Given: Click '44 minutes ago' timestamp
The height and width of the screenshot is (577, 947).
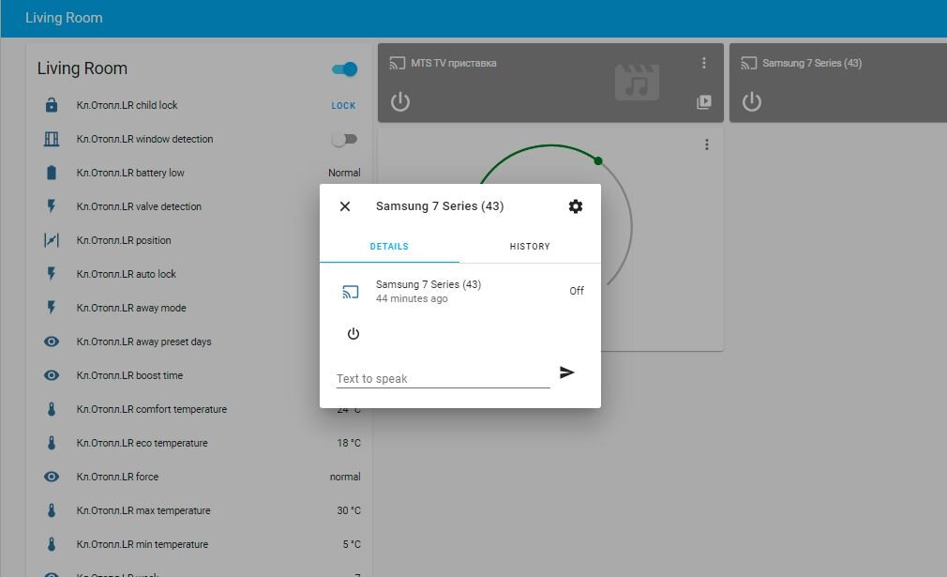Looking at the screenshot, I should 412,299.
